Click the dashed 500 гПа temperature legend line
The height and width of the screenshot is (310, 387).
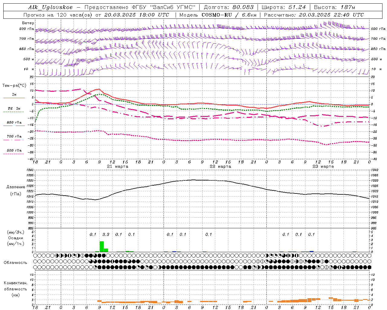[14, 154]
